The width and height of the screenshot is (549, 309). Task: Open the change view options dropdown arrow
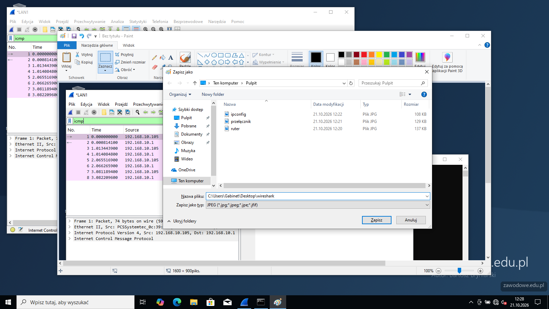point(410,94)
